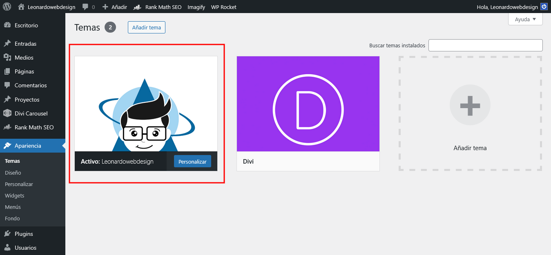The height and width of the screenshot is (255, 551).
Task: Click the Añadir tema button near title
Action: (146, 27)
